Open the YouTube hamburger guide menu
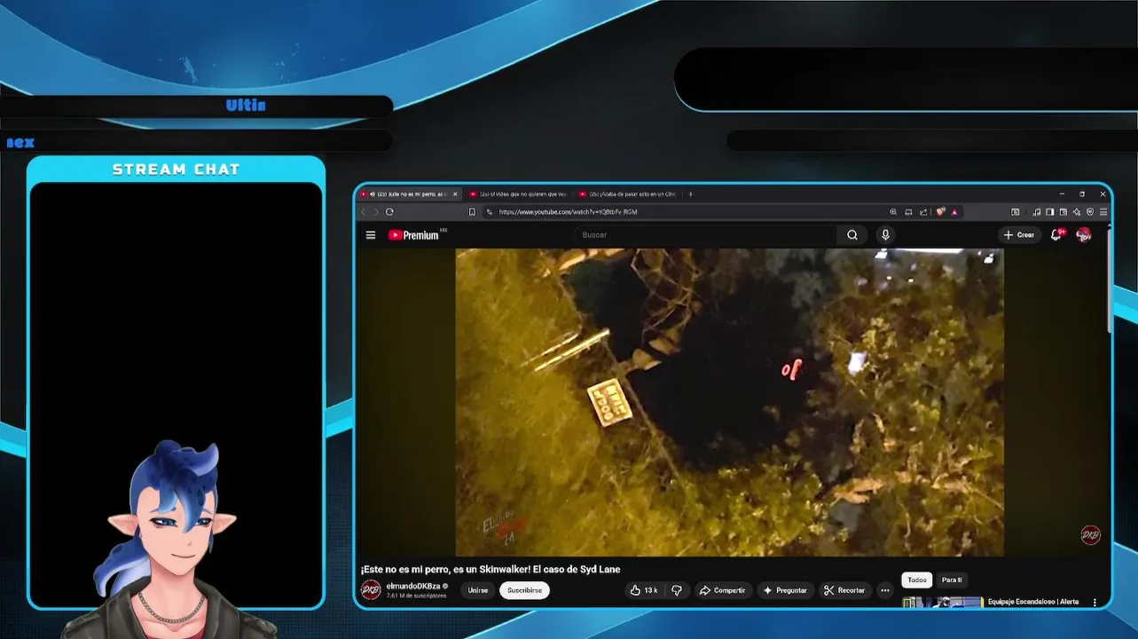 click(371, 235)
